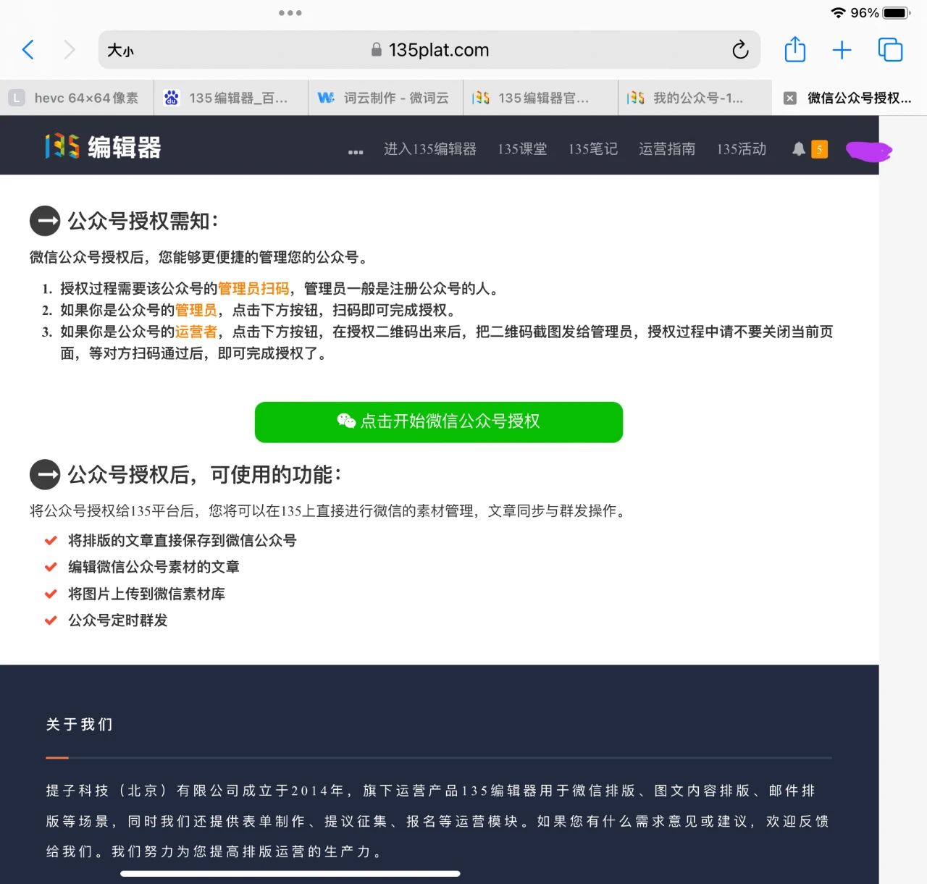Switch to hevc 64×64像素 tab
Viewport: 927px width, 884px height.
77,98
